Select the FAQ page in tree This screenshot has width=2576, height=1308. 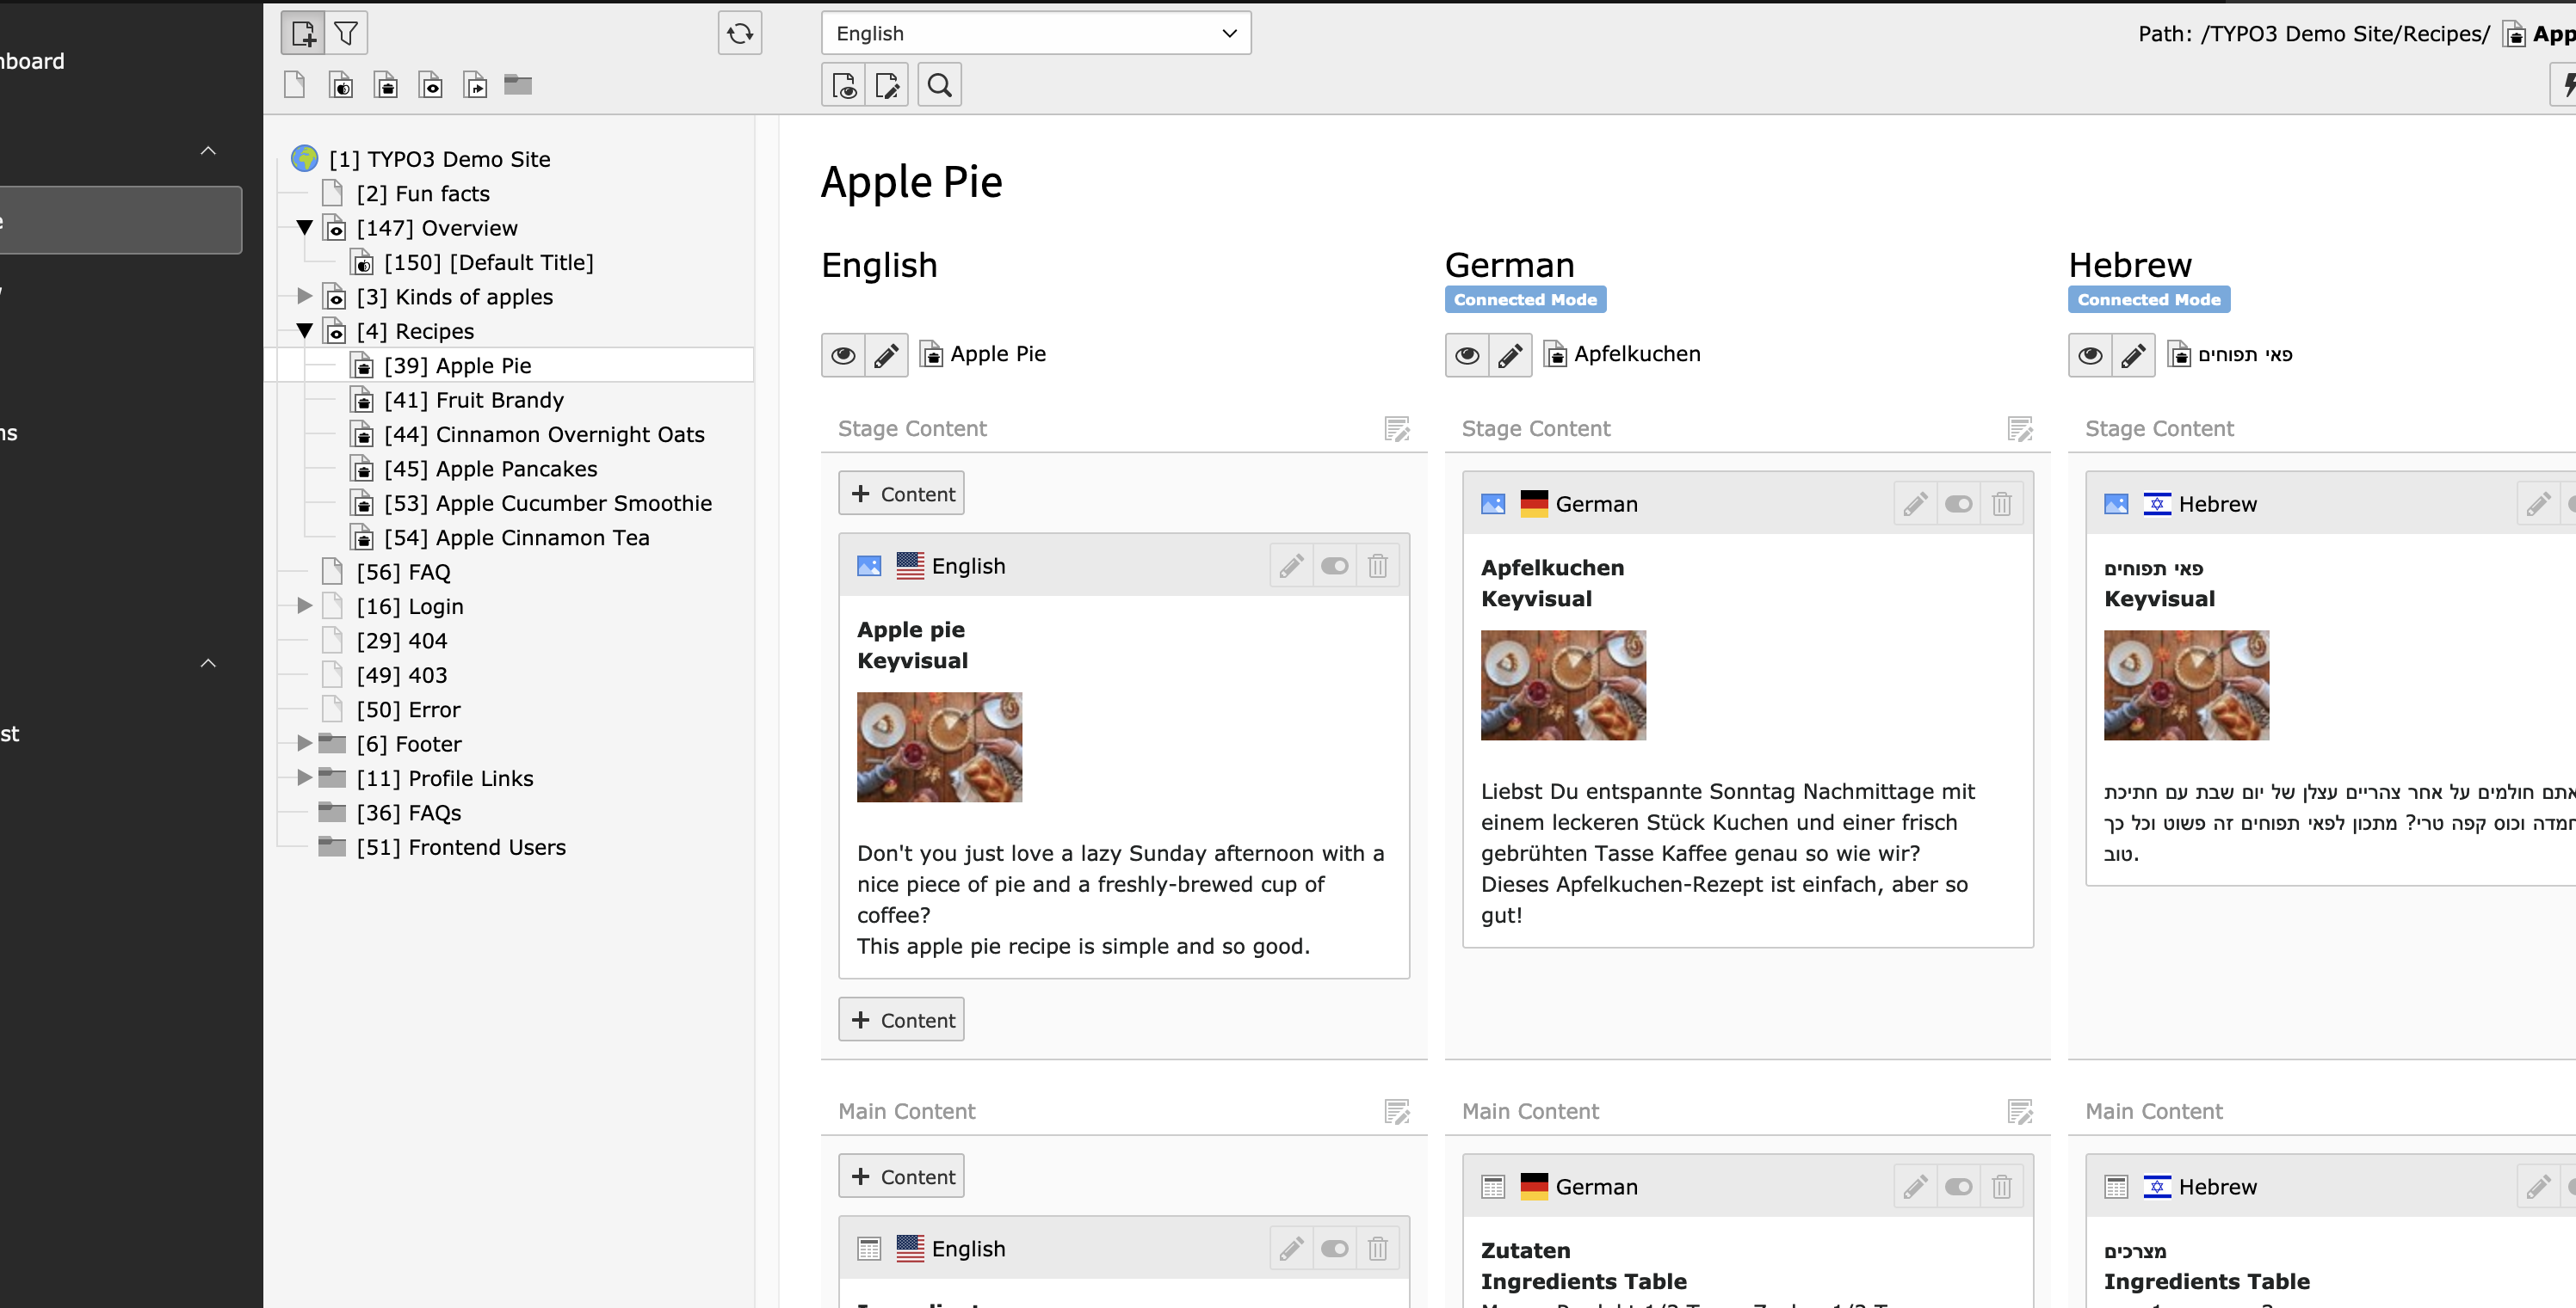pos(403,572)
